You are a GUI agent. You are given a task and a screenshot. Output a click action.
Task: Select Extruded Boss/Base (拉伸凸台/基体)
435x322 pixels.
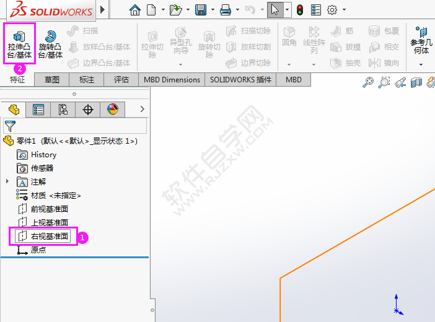[x=19, y=44]
